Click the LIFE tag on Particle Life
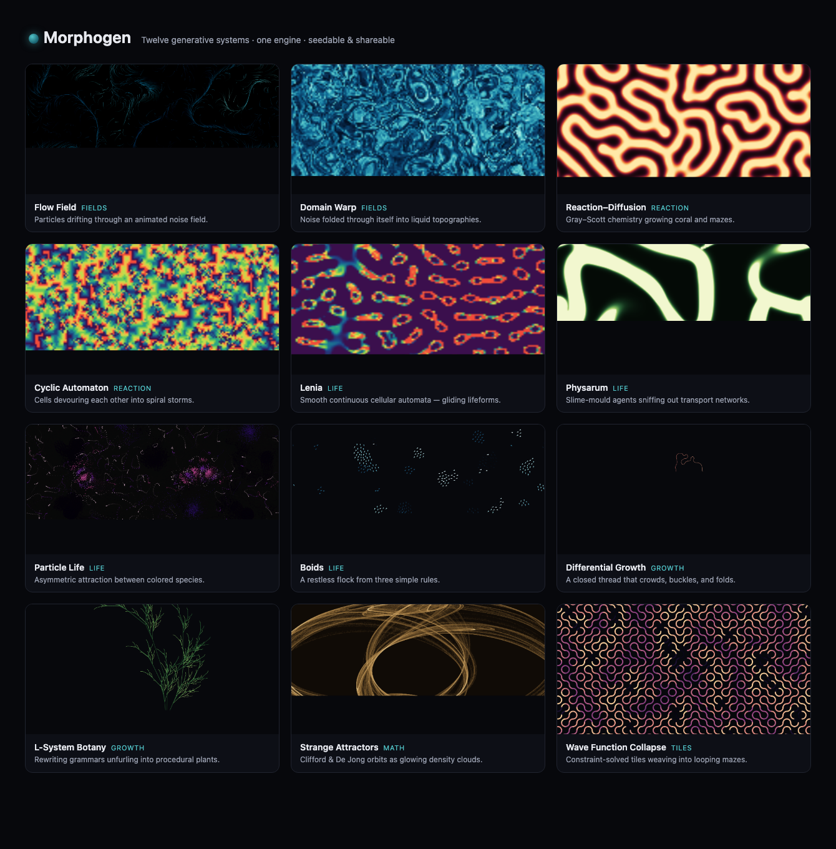The width and height of the screenshot is (836, 849). pyautogui.click(x=97, y=568)
